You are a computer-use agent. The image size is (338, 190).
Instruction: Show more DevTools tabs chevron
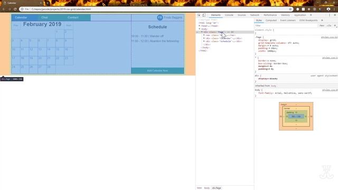[x=311, y=15]
